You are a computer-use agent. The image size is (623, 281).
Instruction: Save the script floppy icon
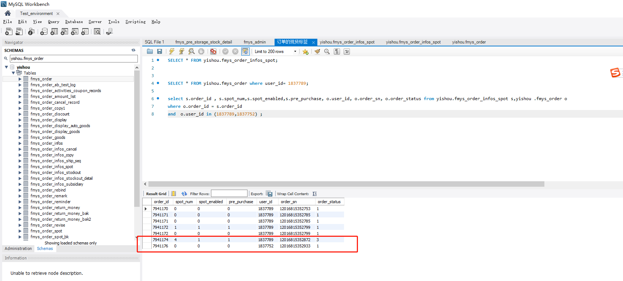[x=160, y=52]
